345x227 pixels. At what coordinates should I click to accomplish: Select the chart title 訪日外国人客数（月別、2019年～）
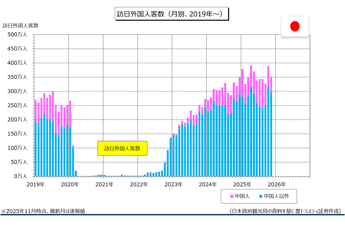(172, 14)
